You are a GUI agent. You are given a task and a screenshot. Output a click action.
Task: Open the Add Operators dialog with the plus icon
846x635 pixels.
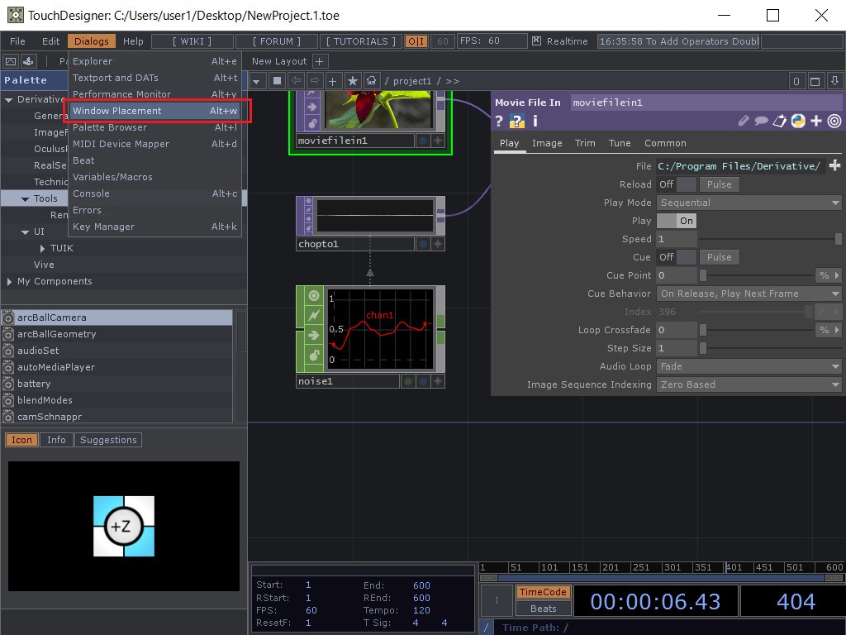(x=332, y=80)
